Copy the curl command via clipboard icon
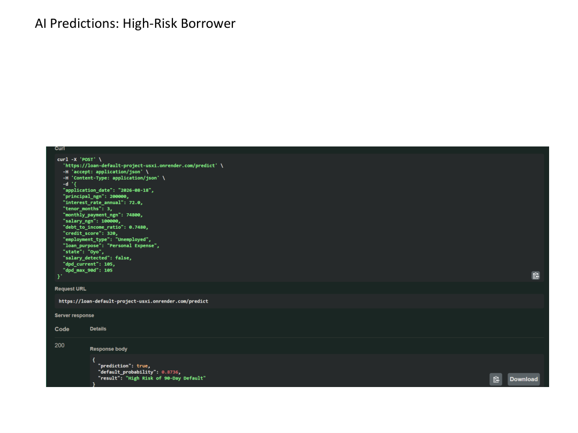Viewport: 578px width, 433px height. point(536,275)
